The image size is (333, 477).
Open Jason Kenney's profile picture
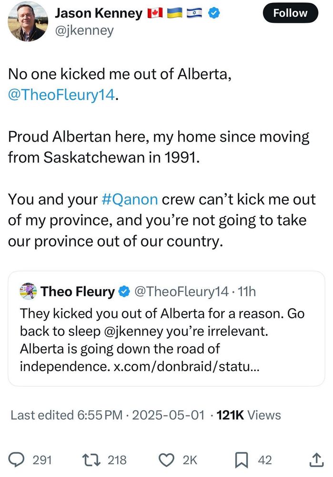click(x=28, y=21)
